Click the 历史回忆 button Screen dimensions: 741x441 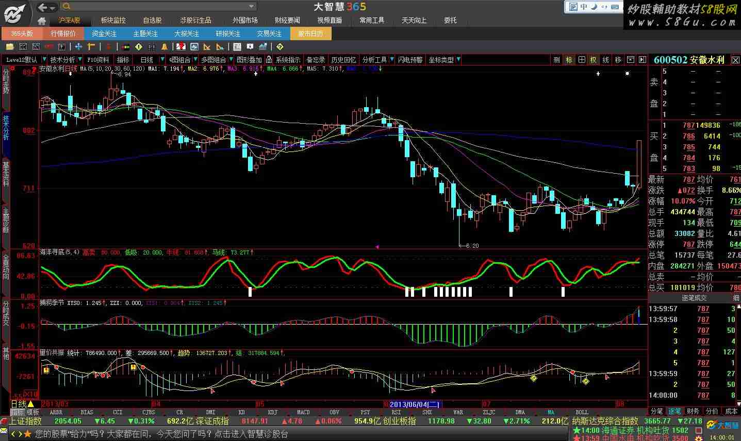tap(343, 60)
